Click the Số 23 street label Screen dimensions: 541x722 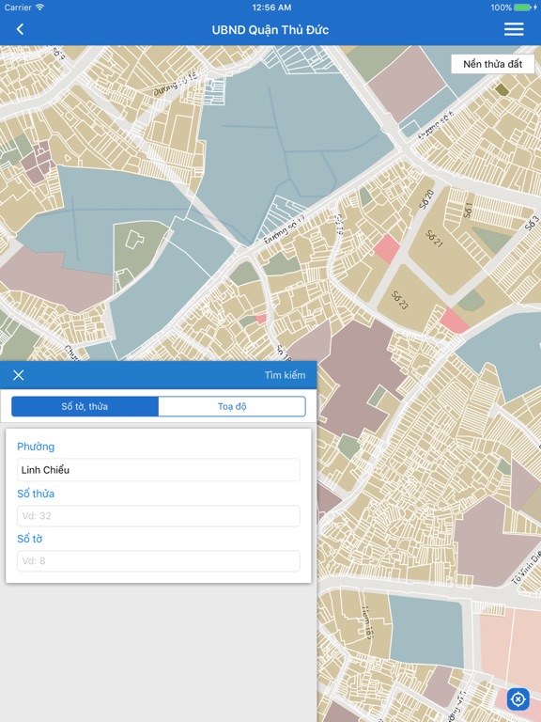tap(399, 300)
